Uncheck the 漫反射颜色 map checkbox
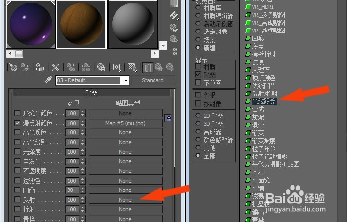Screen dimensions: 347x222 pos(17,123)
